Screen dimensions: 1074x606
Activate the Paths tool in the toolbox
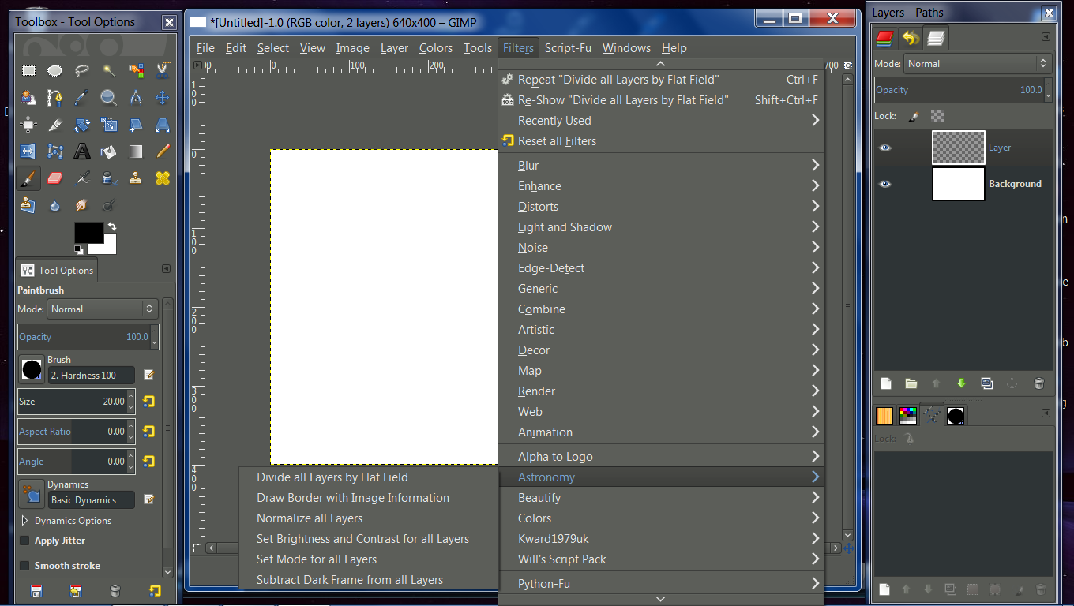(54, 98)
